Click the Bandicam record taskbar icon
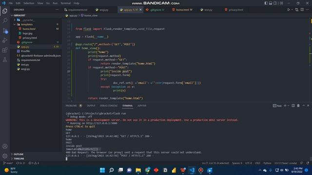 tap(201, 170)
